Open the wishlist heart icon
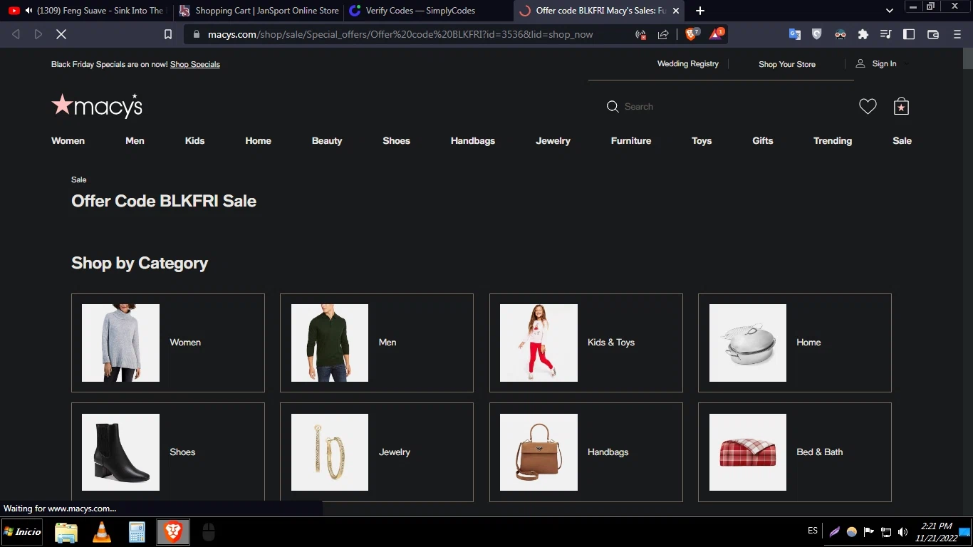This screenshot has width=973, height=547. coord(868,106)
